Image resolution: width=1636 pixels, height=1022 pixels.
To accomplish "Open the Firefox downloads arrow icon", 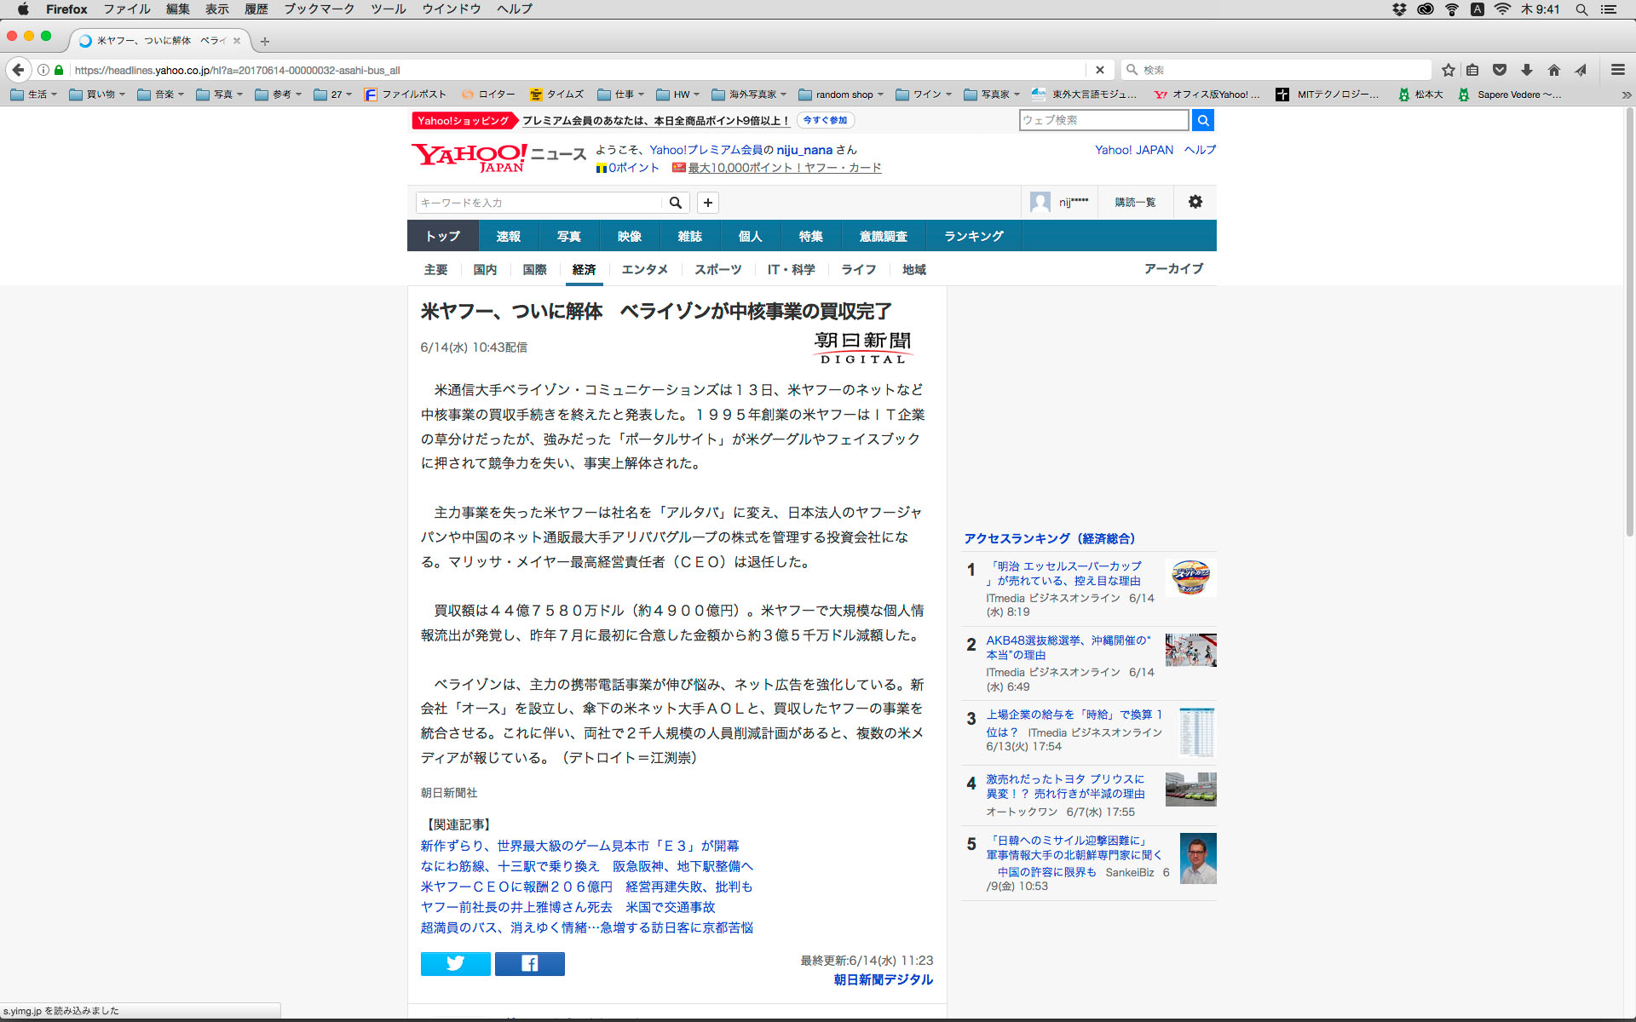I will coord(1527,70).
